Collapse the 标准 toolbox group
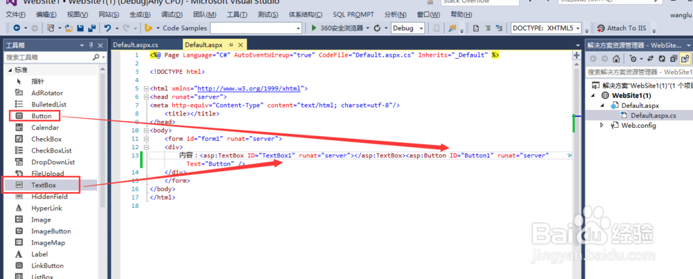This screenshot has width=693, height=279. (x=10, y=70)
